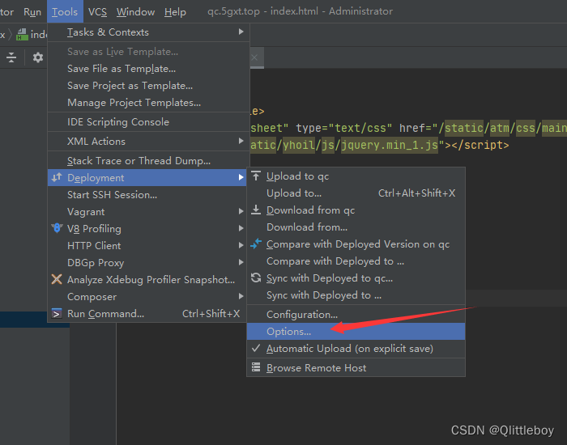Expand DBGp Proxy submenu arrow
The height and width of the screenshot is (445, 567).
(x=241, y=262)
